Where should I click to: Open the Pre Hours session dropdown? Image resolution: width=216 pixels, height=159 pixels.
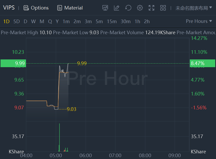(199, 21)
